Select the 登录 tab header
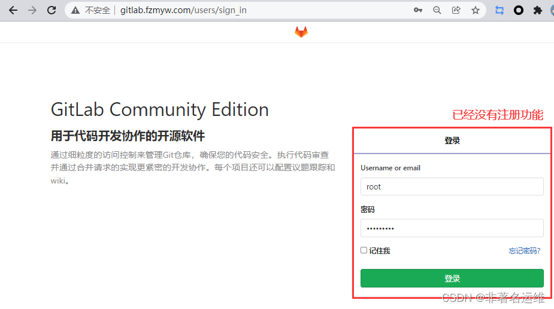Image resolution: width=554 pixels, height=309 pixels. pyautogui.click(x=452, y=140)
